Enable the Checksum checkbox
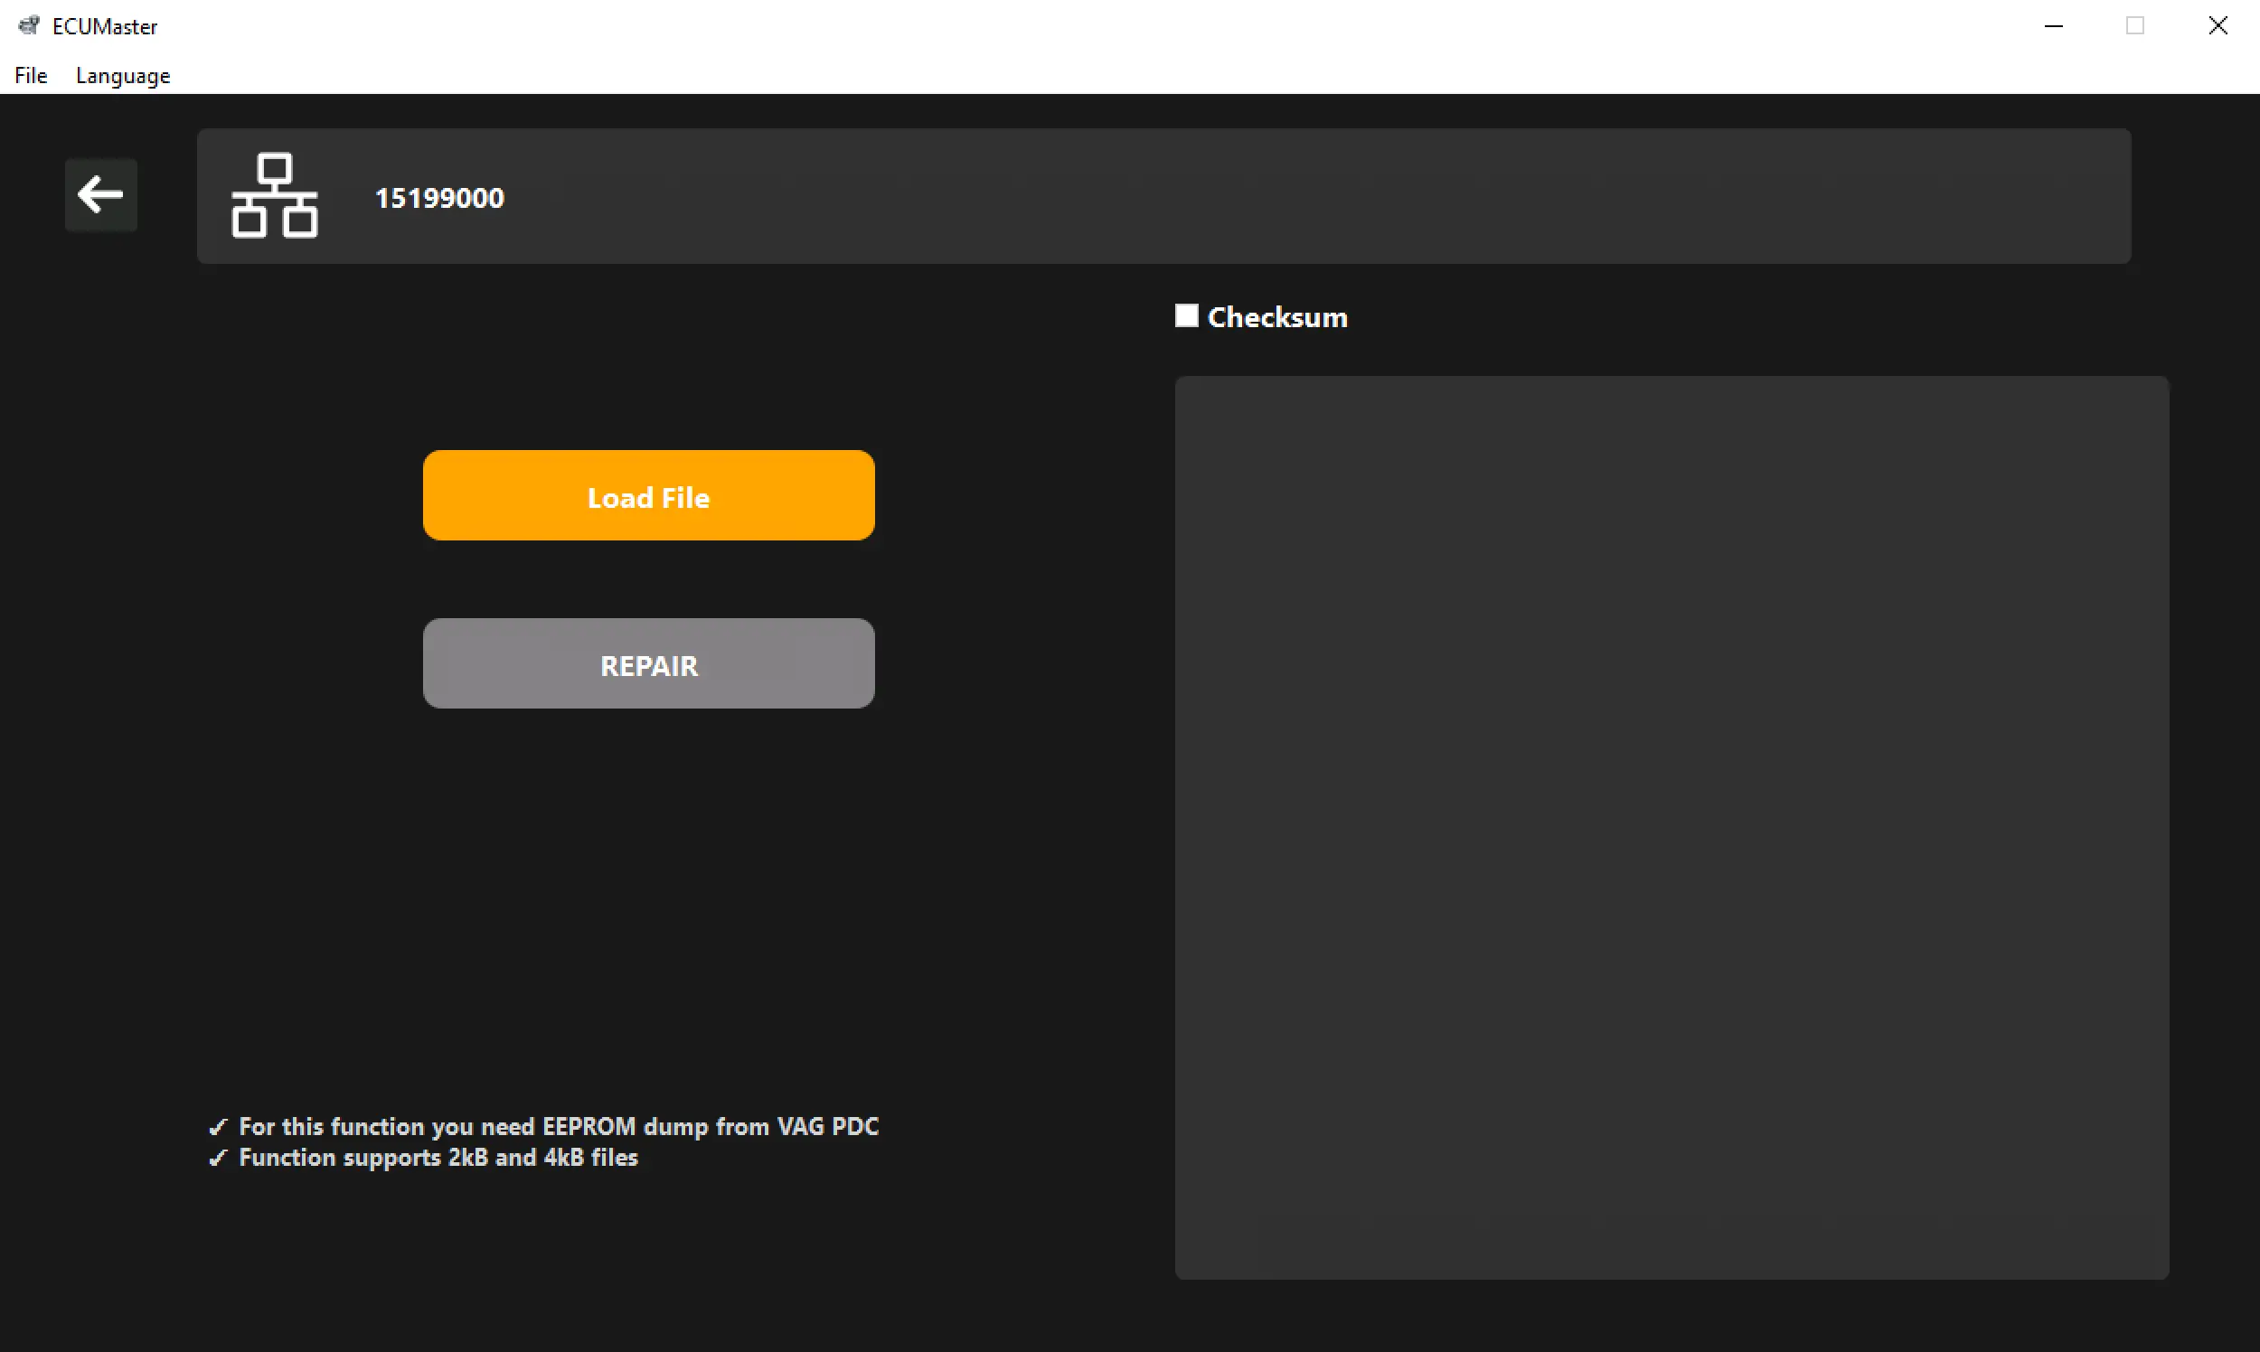This screenshot has height=1352, width=2260. [x=1186, y=316]
